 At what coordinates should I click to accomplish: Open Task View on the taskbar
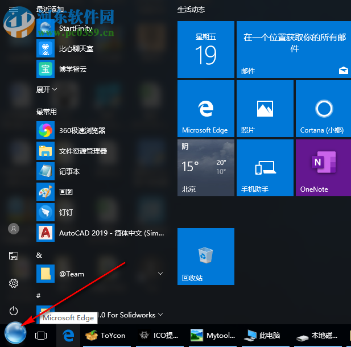click(x=41, y=336)
